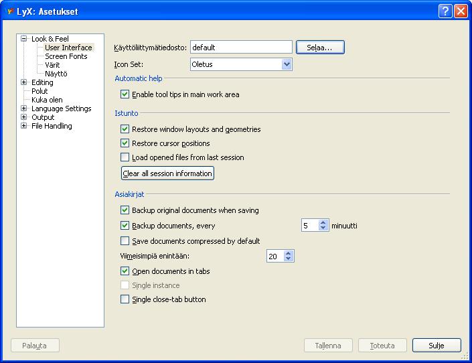
Task: Expand the Language Settings tree node
Action: [24, 108]
